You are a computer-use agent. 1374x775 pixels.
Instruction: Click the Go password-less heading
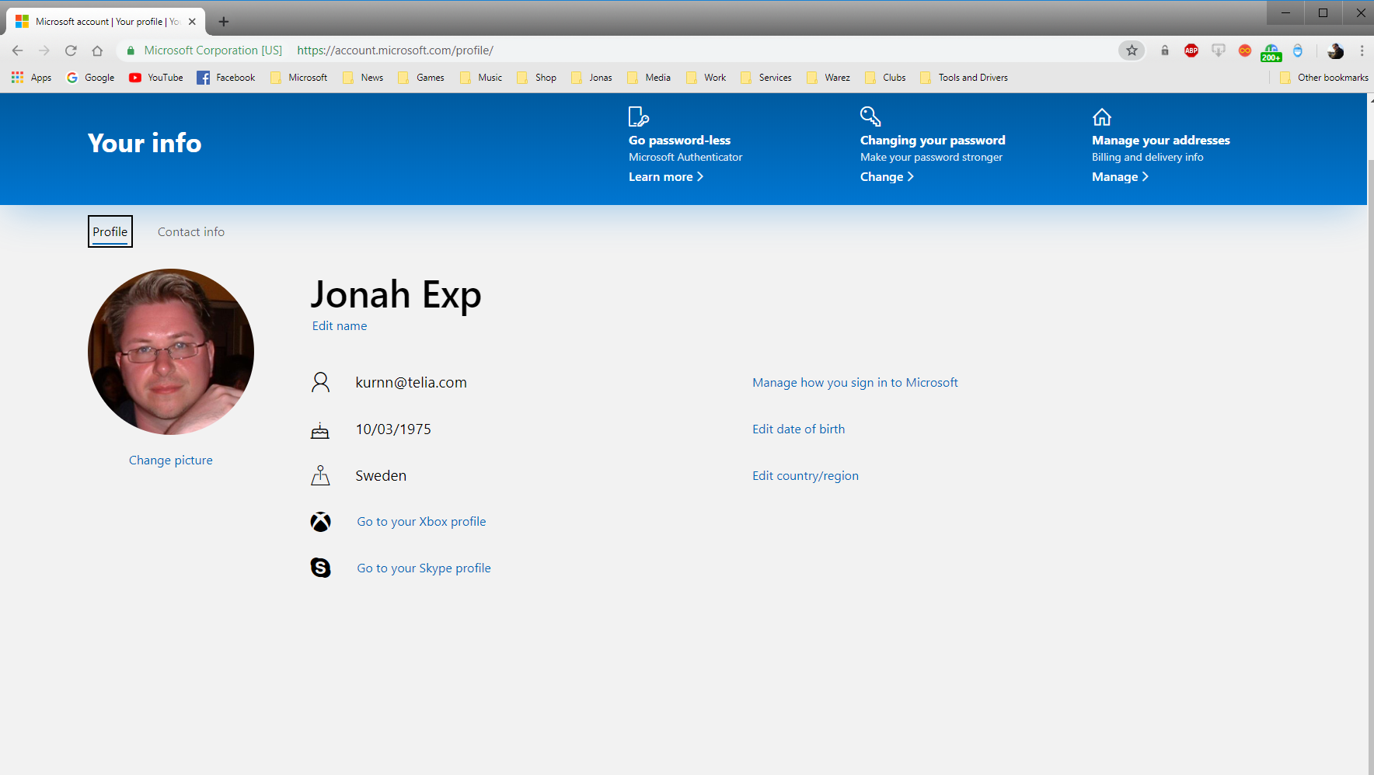679,141
